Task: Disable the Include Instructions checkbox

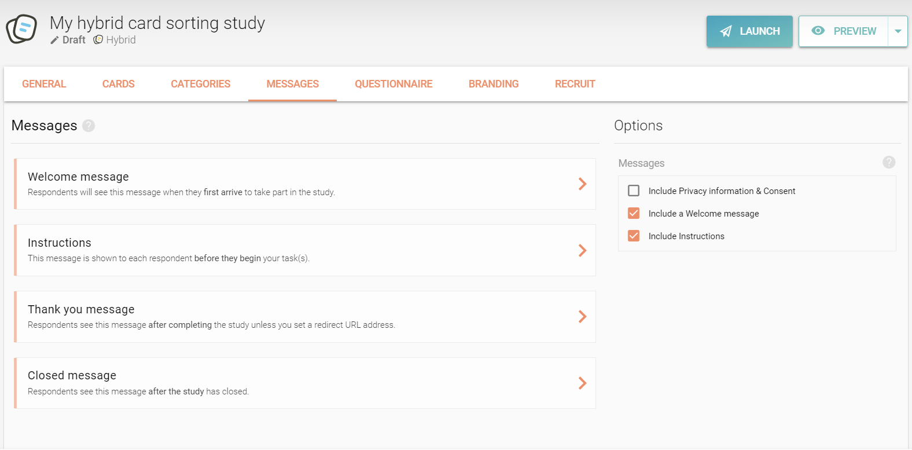Action: tap(634, 236)
